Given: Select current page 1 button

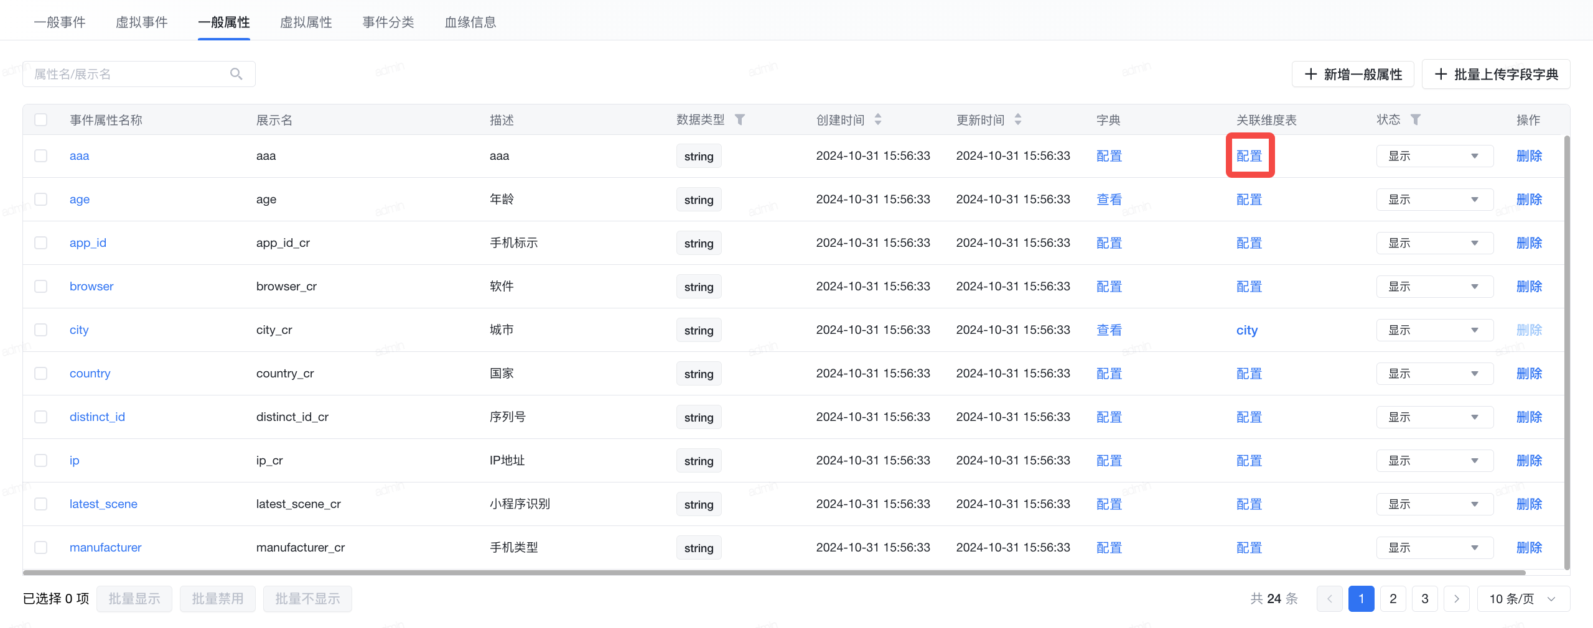Looking at the screenshot, I should pyautogui.click(x=1362, y=599).
